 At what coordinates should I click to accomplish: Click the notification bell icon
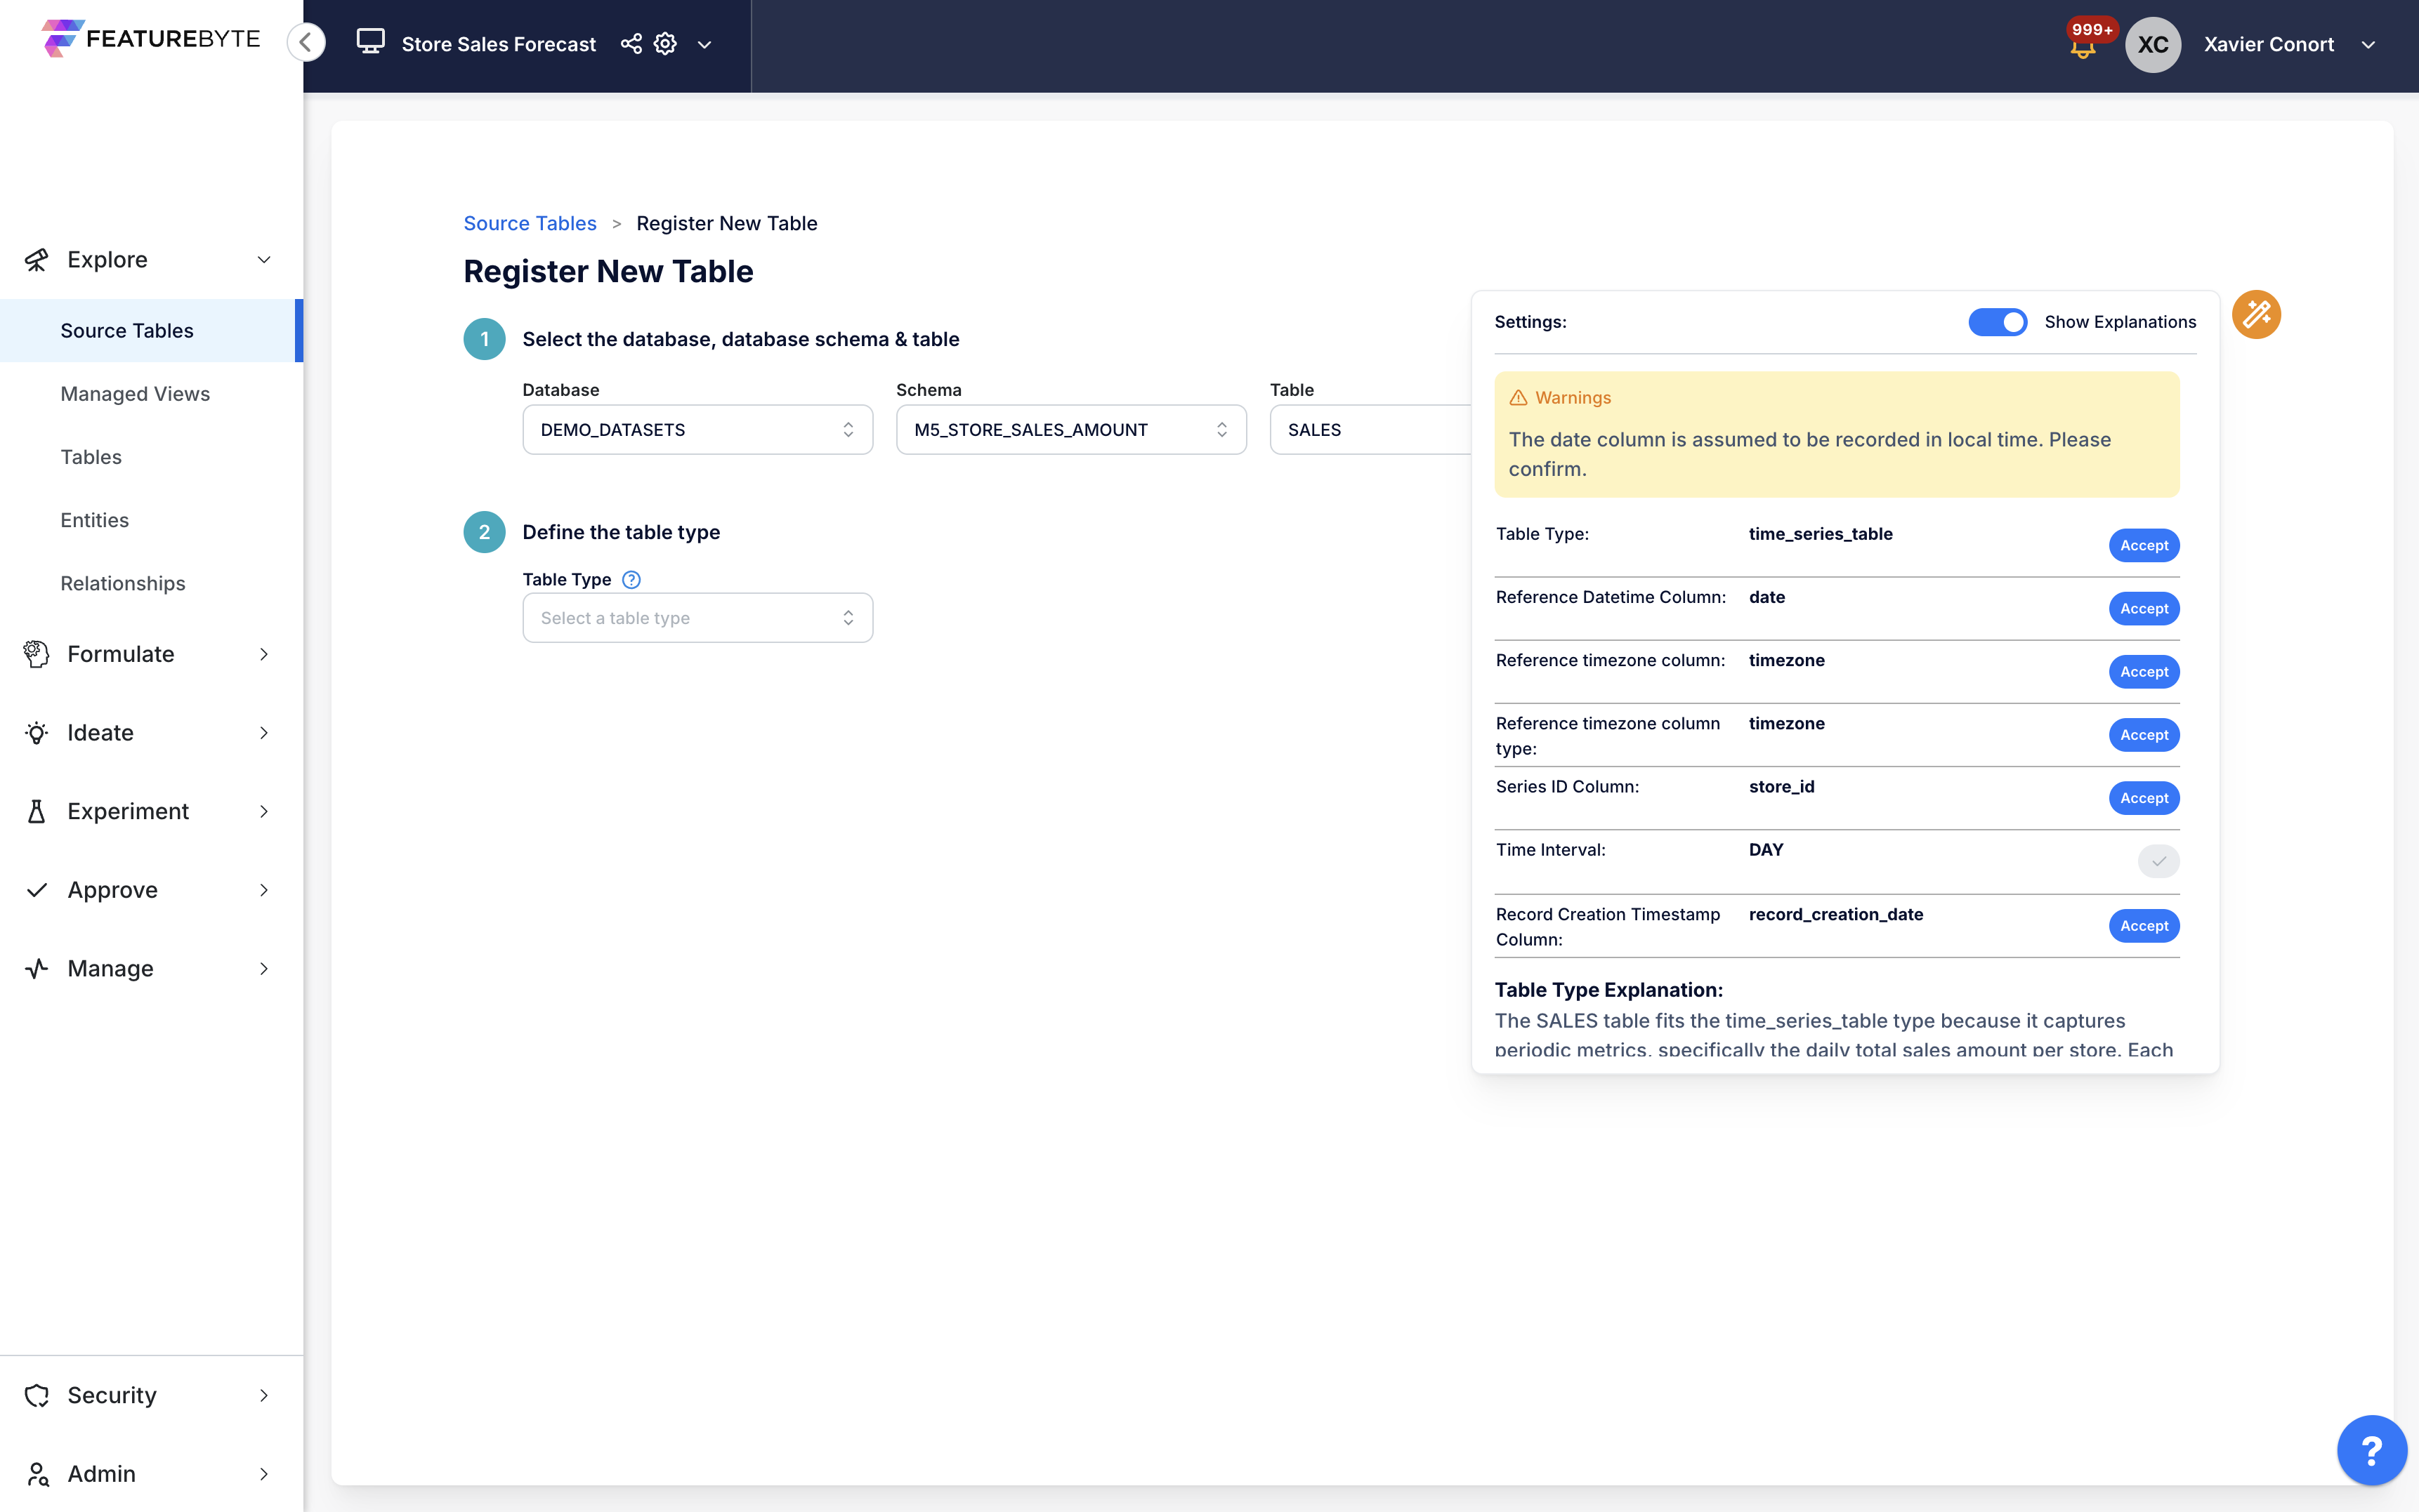[x=2083, y=47]
